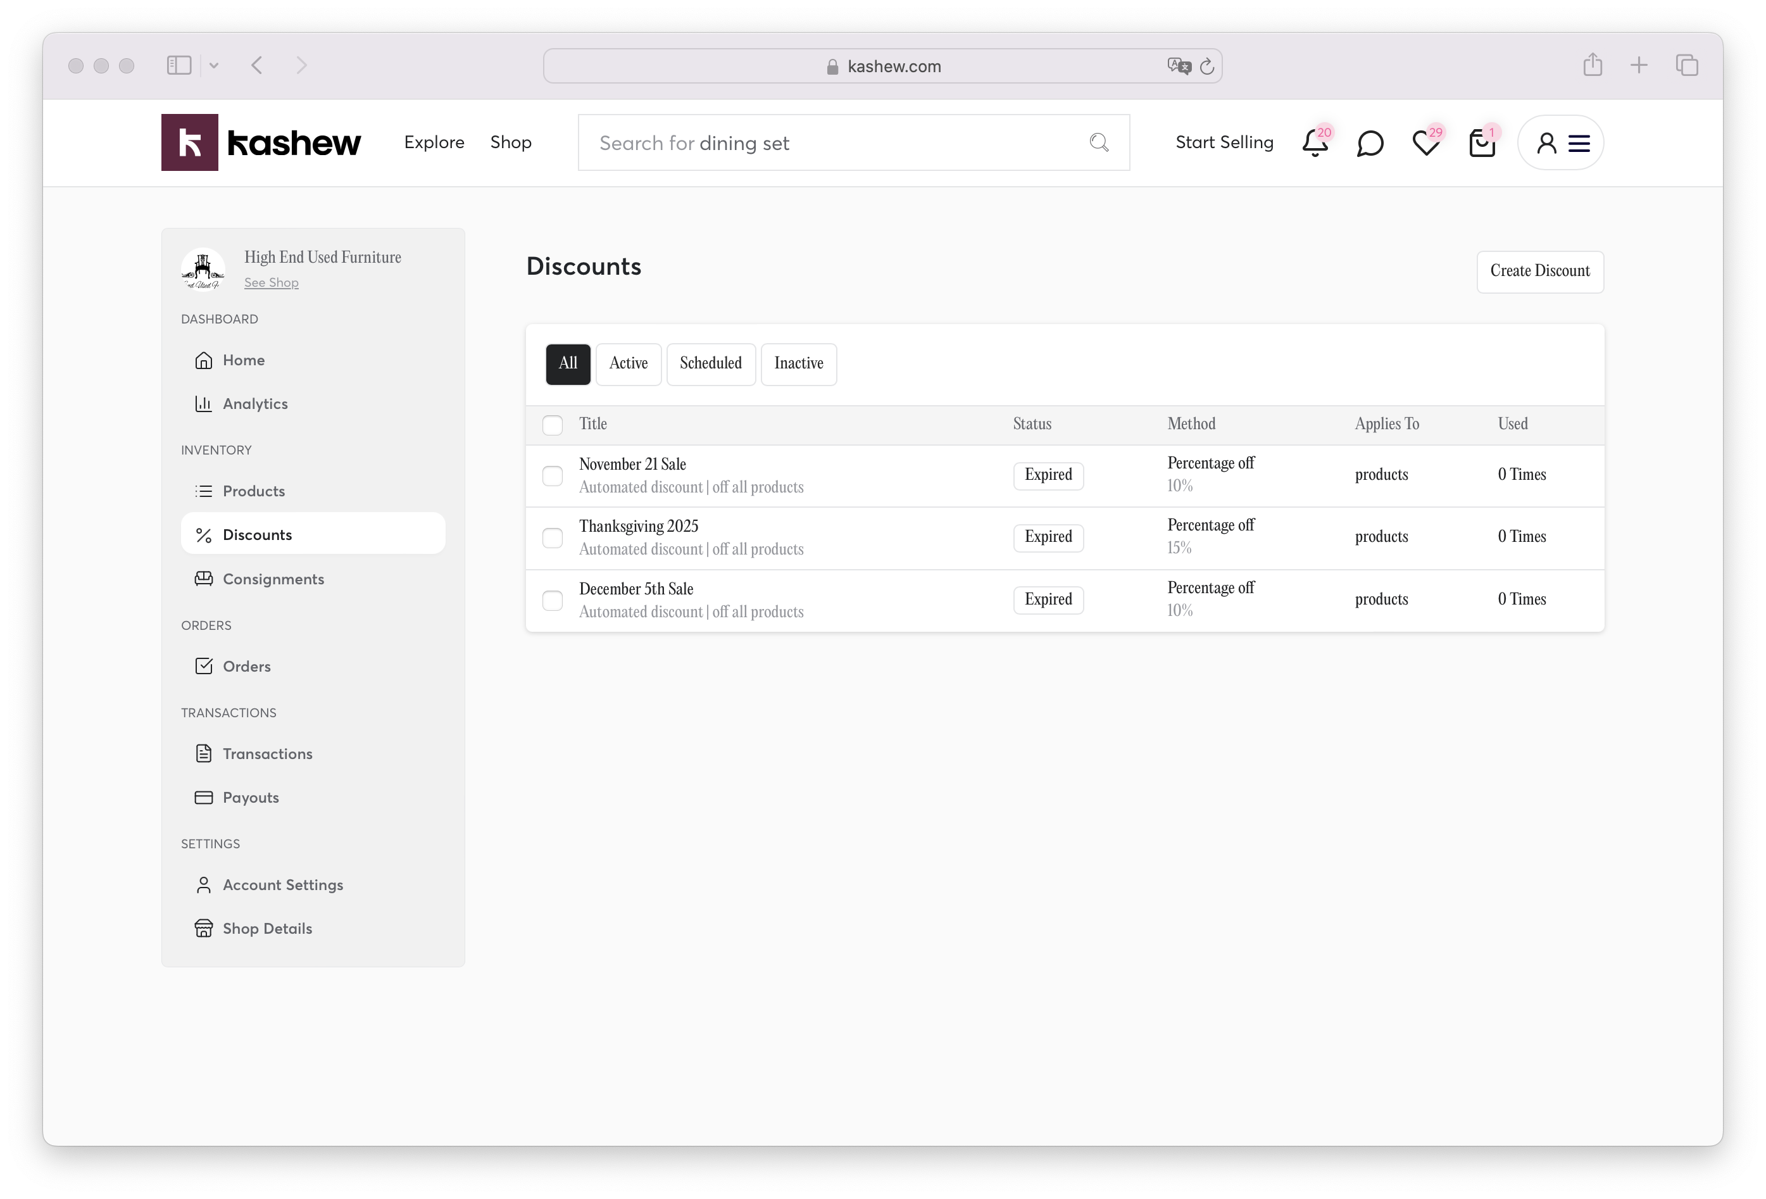The height and width of the screenshot is (1199, 1766).
Task: Check the Thanksgiving 2025 discount checkbox
Action: click(x=553, y=539)
